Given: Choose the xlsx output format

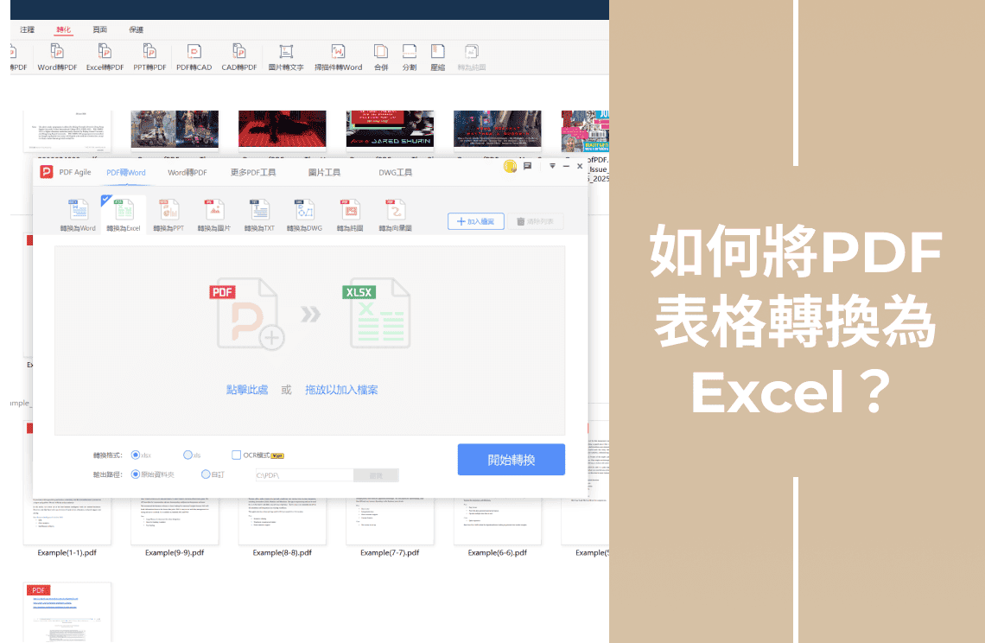Looking at the screenshot, I should (x=135, y=455).
